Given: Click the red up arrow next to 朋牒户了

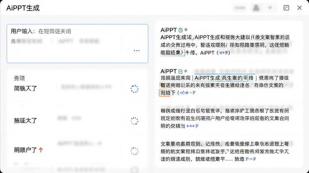Looking at the screenshot, I should click(x=41, y=150).
